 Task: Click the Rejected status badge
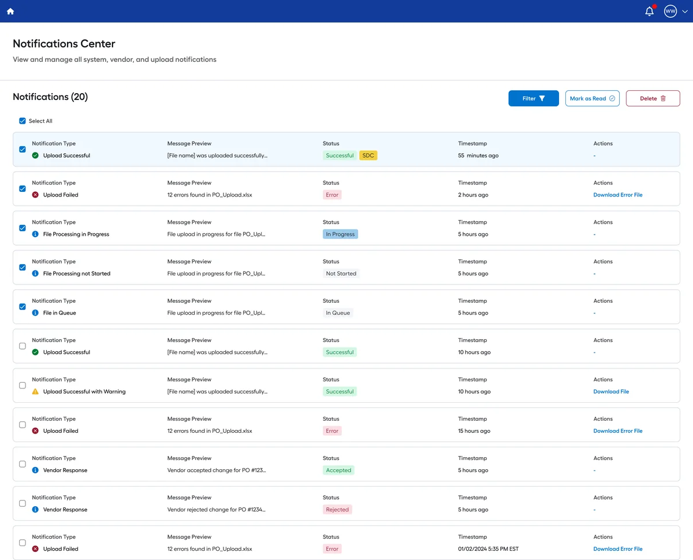click(x=337, y=509)
